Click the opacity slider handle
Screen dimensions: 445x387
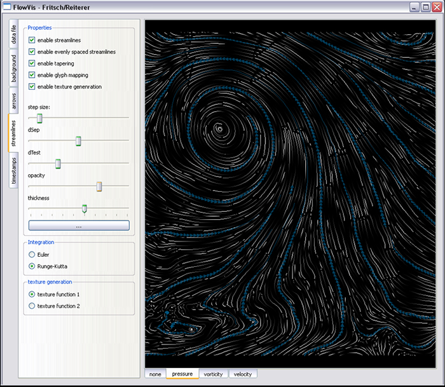tap(99, 186)
